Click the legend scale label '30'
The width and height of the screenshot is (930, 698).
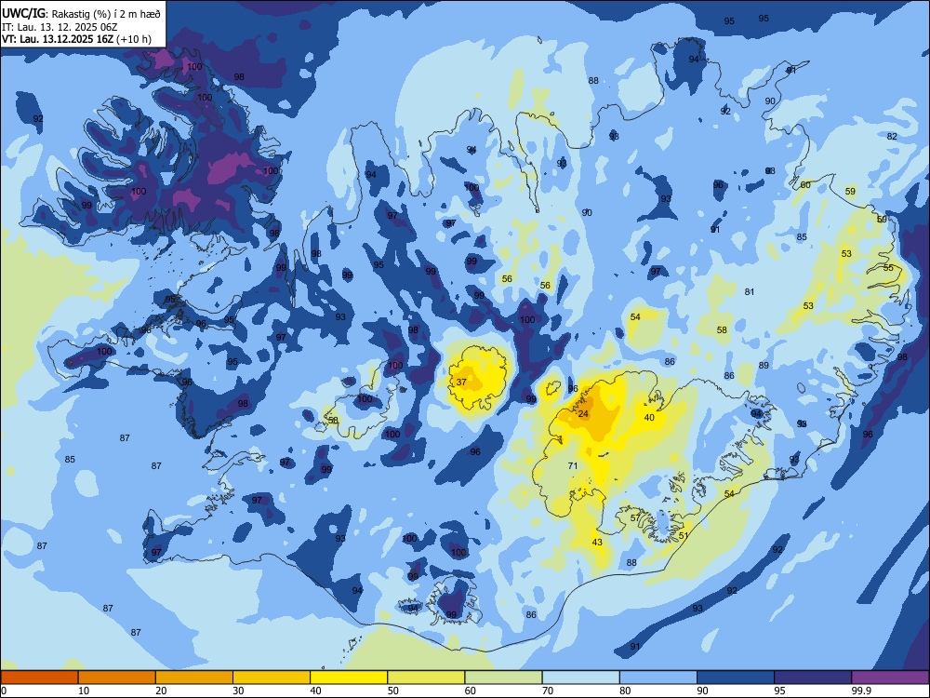point(238,691)
